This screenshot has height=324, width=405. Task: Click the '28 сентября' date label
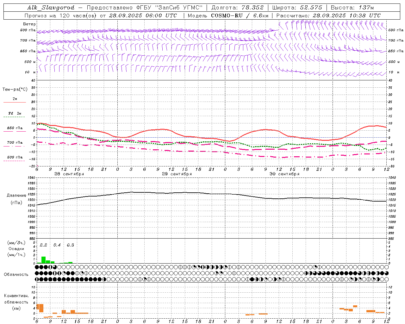(x=69, y=174)
